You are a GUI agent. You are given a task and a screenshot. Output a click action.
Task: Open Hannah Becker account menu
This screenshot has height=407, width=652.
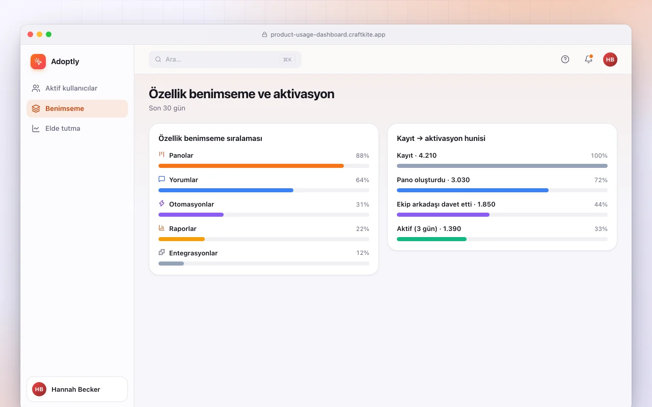pos(77,389)
